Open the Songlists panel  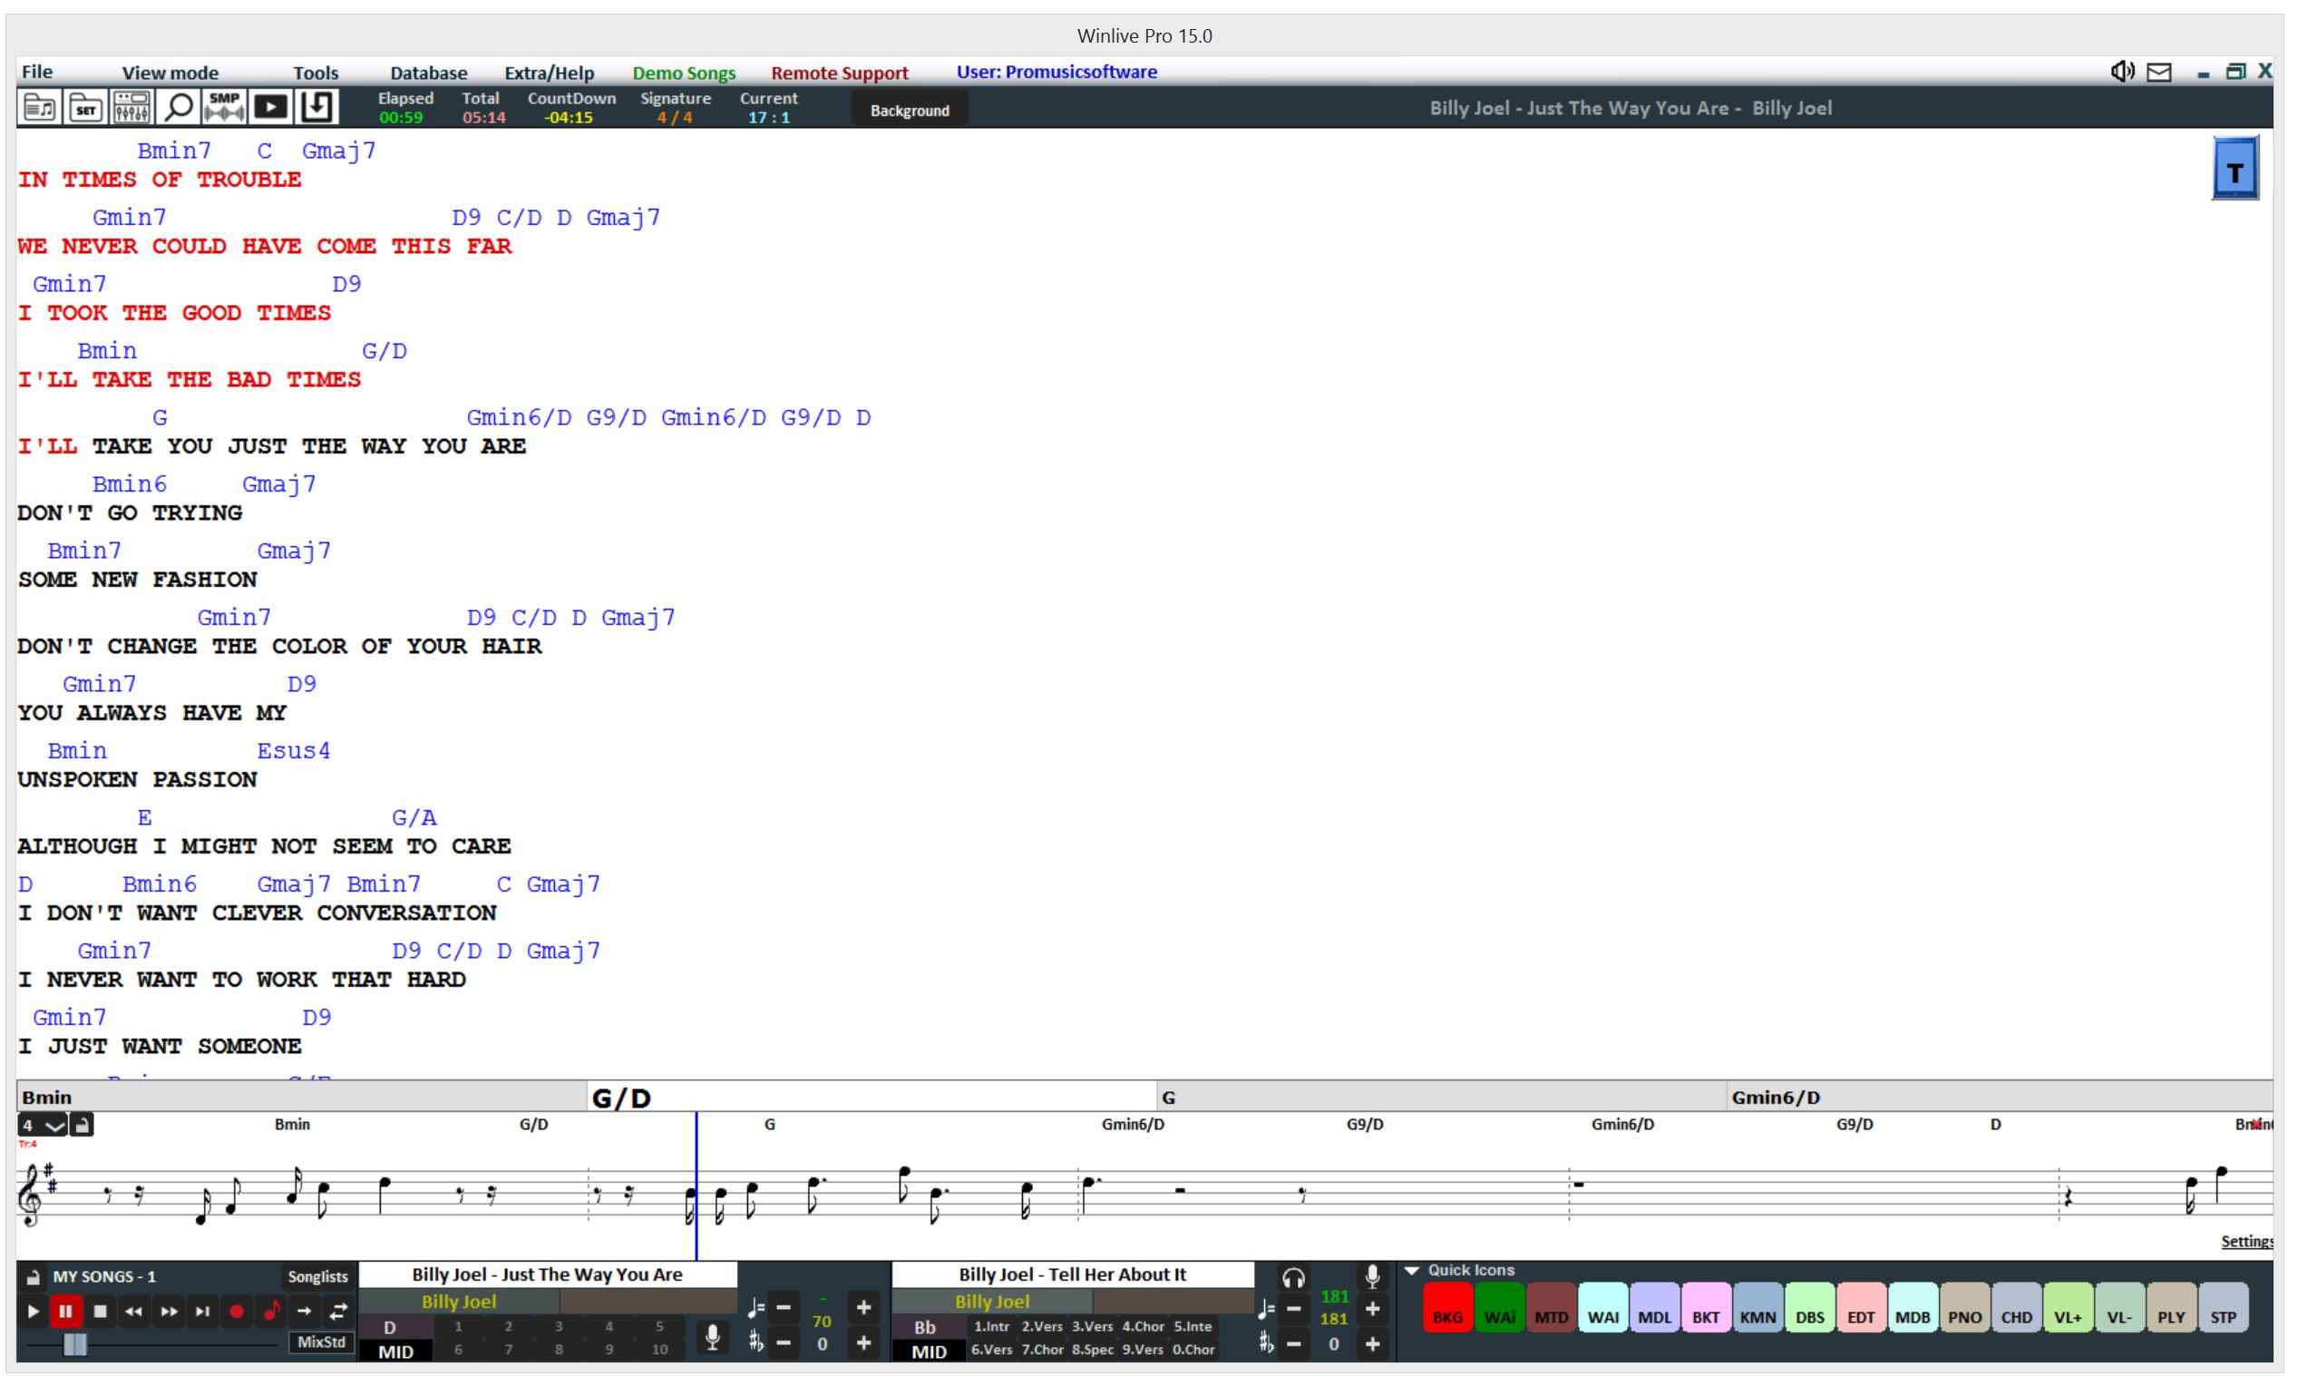click(317, 1277)
